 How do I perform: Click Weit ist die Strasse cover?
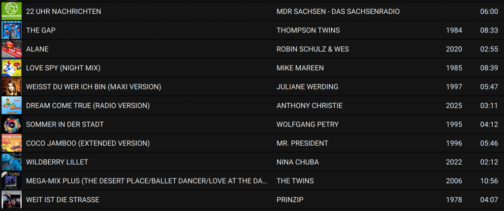pos(11,200)
